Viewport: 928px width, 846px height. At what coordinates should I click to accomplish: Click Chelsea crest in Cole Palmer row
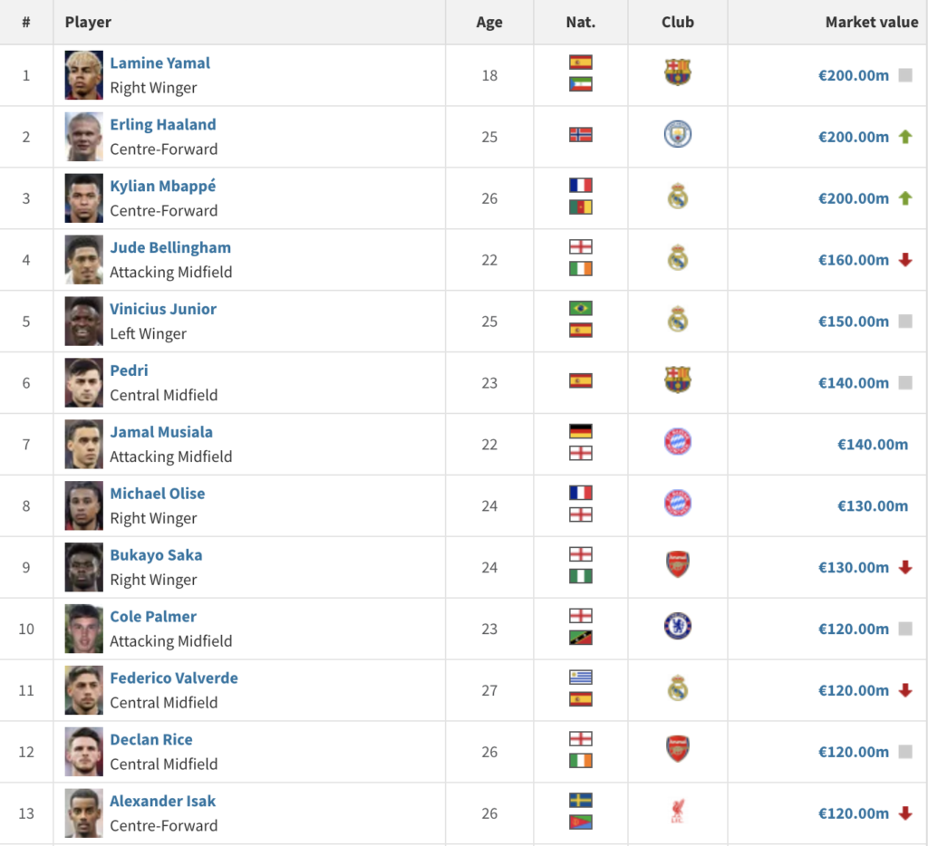[677, 626]
